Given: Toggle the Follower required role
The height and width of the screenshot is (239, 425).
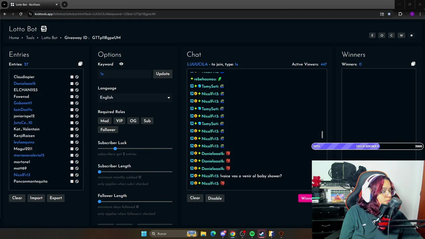Looking at the screenshot, I should pyautogui.click(x=108, y=130).
